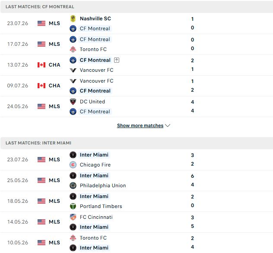Screen dimensions: 273x253
Task: Click the Vancouver FC logo in 13.07.26 match
Action: pyautogui.click(x=73, y=70)
